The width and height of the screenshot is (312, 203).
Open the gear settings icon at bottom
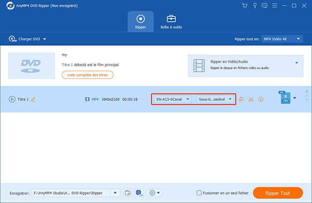[x=152, y=193]
